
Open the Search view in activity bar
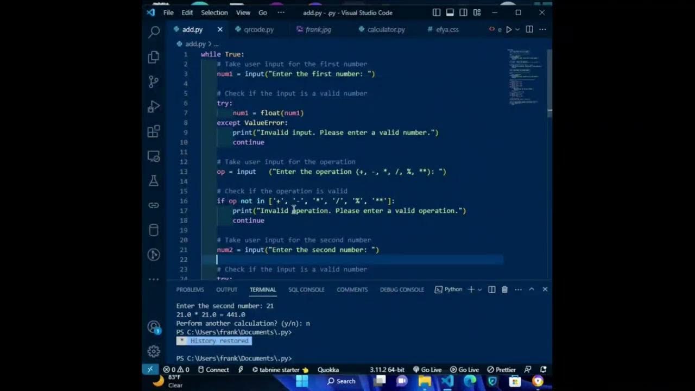154,32
